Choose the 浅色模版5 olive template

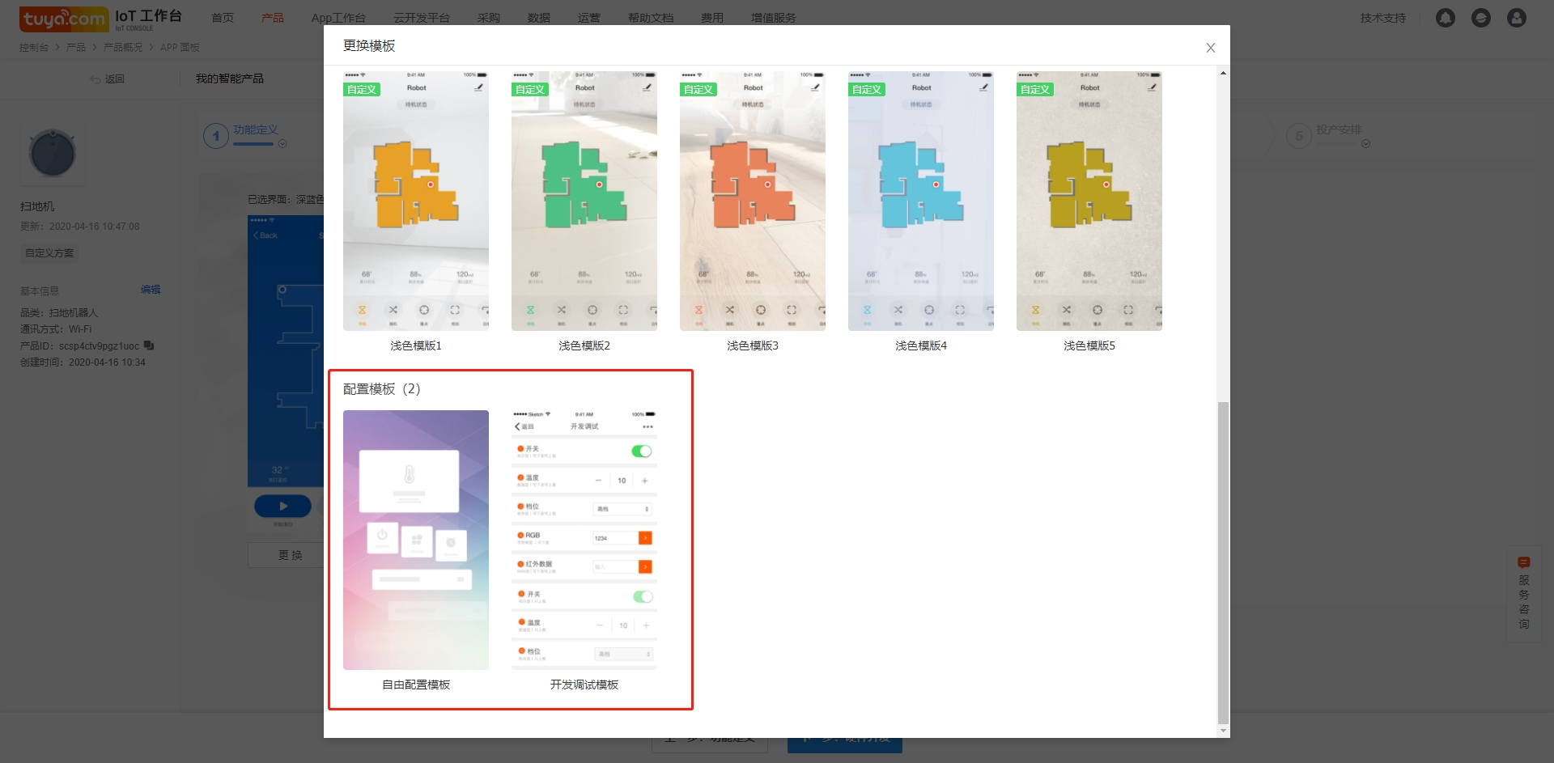[1089, 201]
